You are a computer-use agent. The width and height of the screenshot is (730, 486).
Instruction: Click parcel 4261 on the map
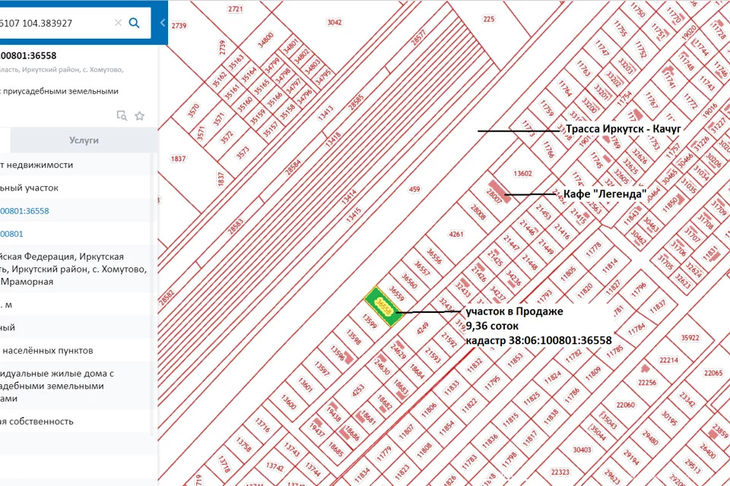pyautogui.click(x=456, y=234)
